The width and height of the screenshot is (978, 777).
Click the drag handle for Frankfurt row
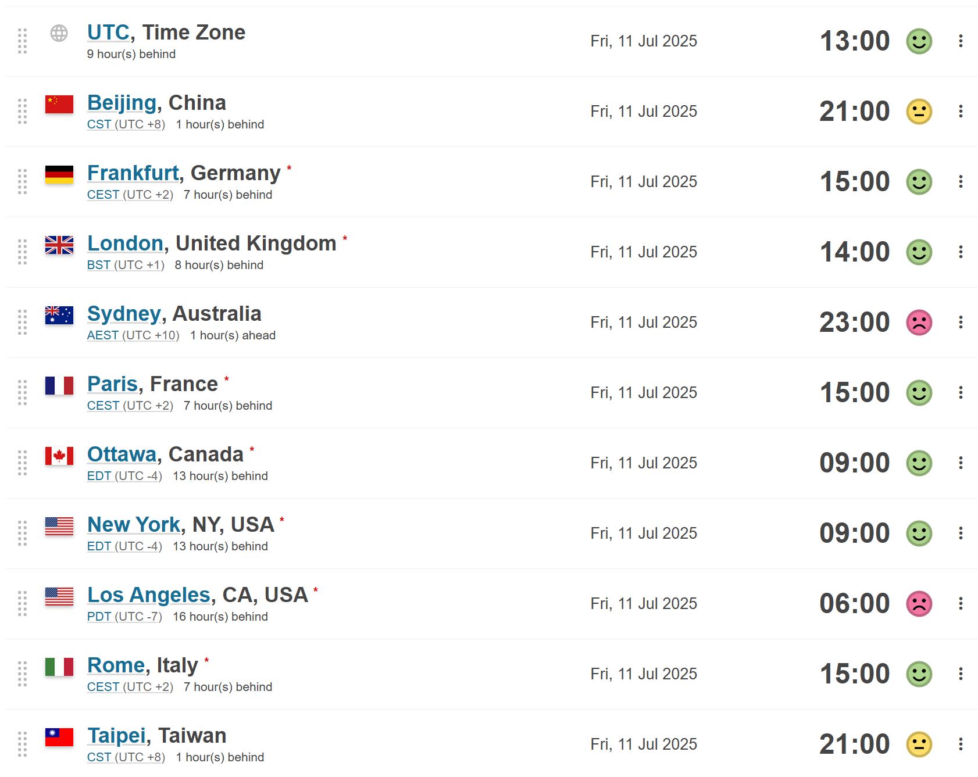(22, 182)
